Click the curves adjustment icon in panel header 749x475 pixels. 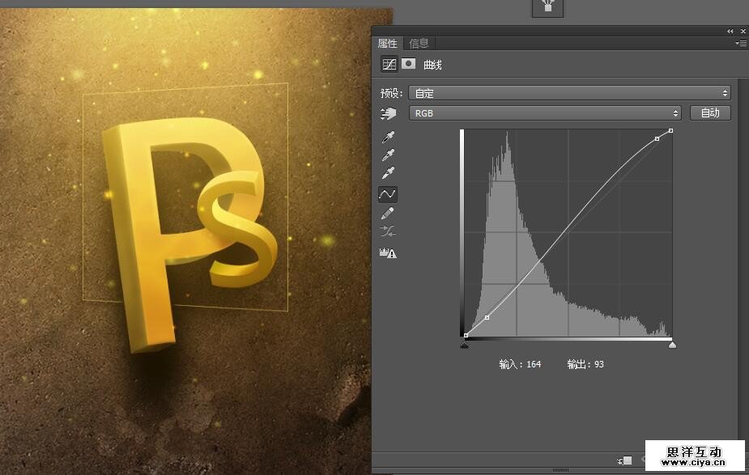(x=389, y=65)
